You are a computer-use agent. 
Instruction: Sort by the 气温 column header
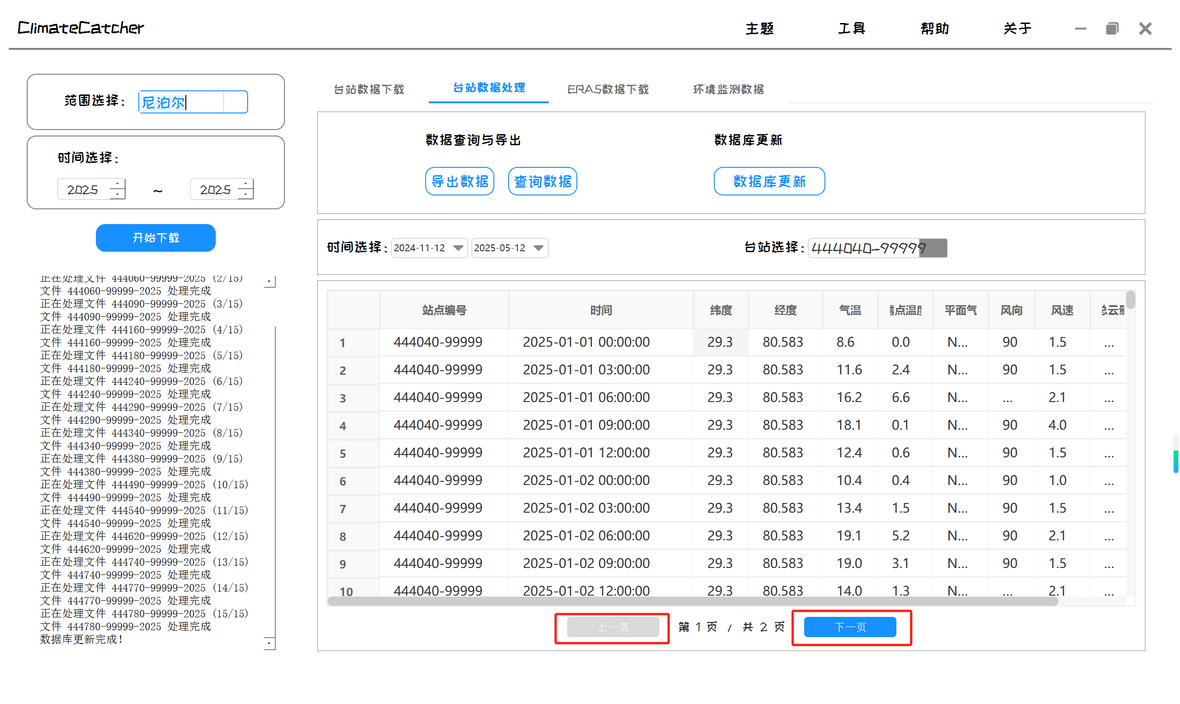pyautogui.click(x=849, y=310)
